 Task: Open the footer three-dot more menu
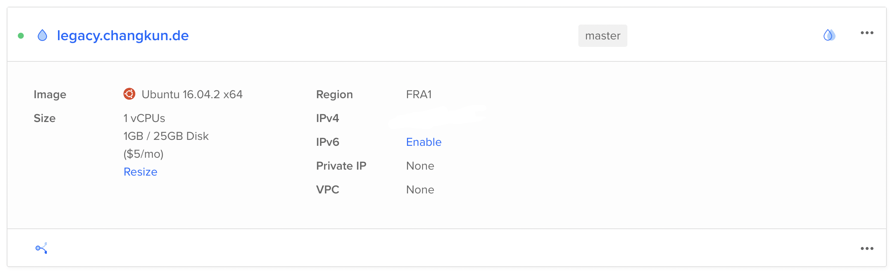(x=867, y=248)
